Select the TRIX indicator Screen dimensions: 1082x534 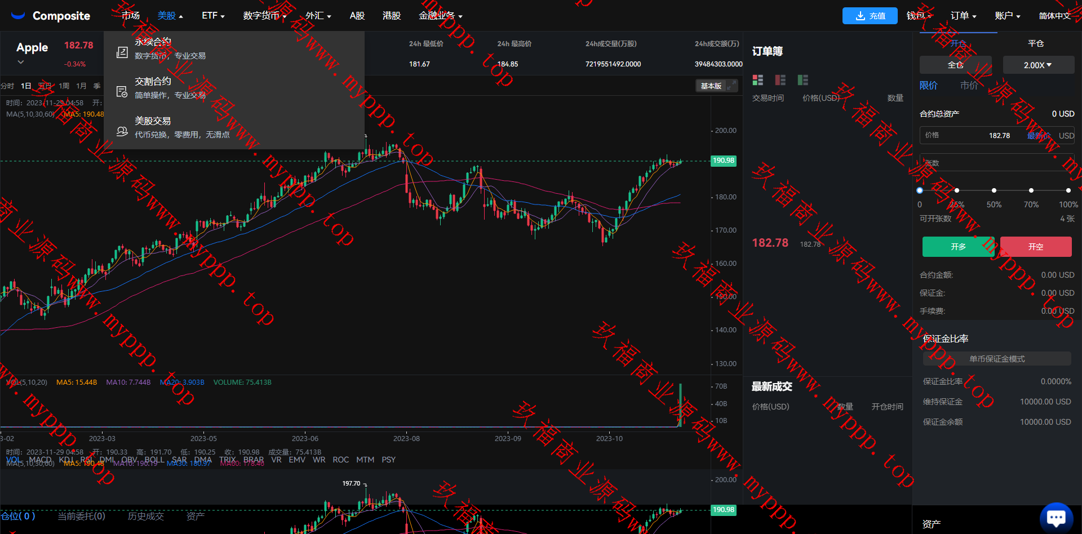coord(228,460)
